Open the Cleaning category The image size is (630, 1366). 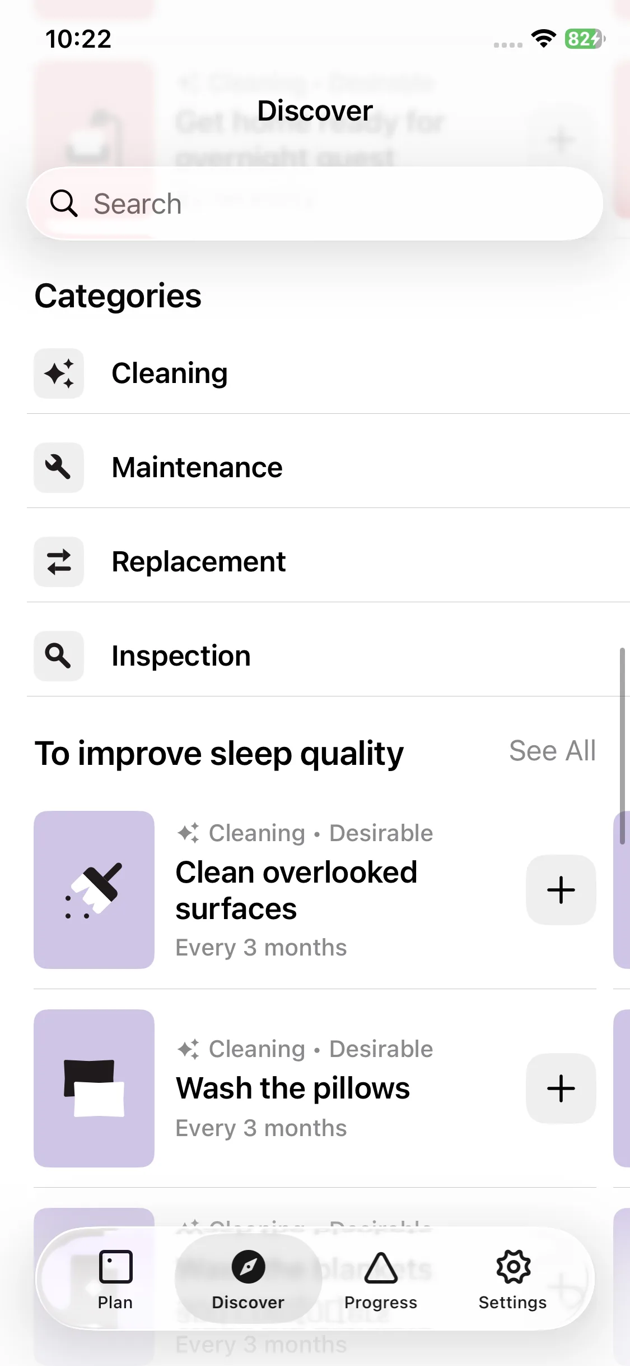170,373
